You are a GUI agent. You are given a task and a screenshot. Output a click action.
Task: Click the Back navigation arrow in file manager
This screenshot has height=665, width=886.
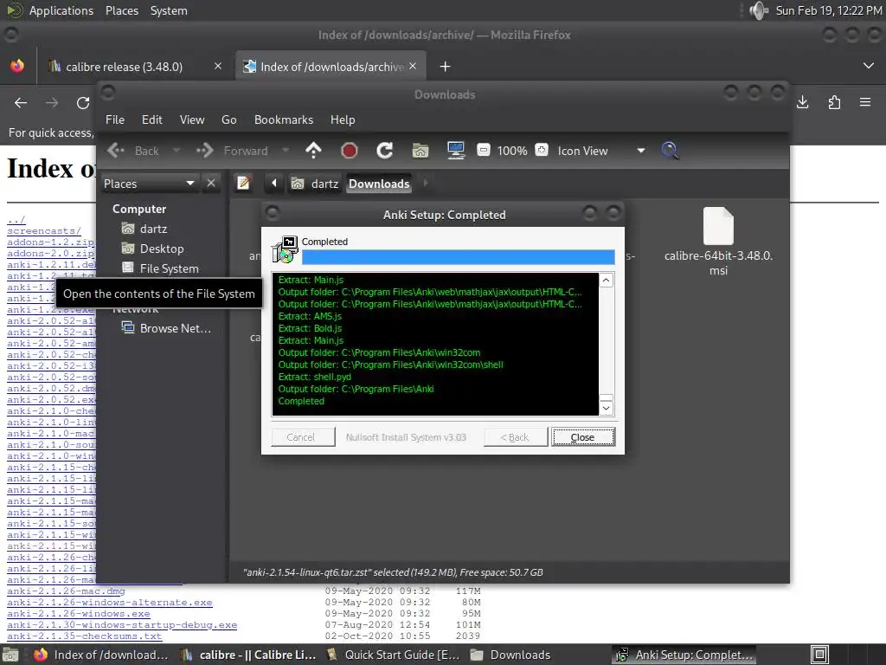(116, 151)
